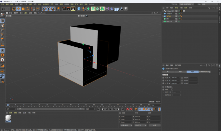Activate the Rotate tool
The height and width of the screenshot is (131, 221).
tap(28, 9)
